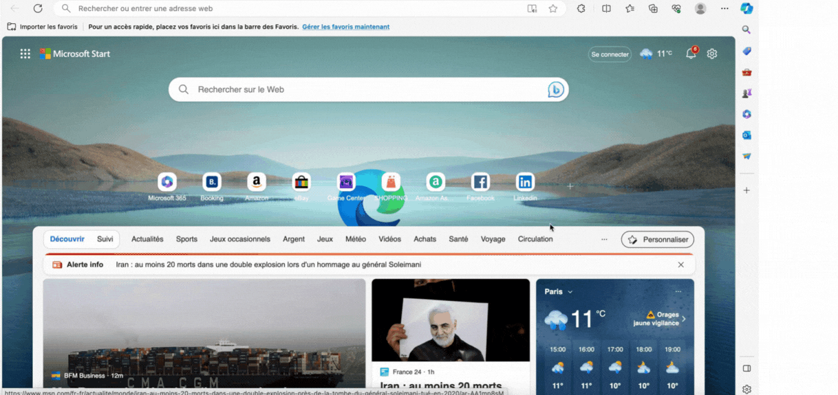Dismiss the Alerte info banner

(681, 264)
